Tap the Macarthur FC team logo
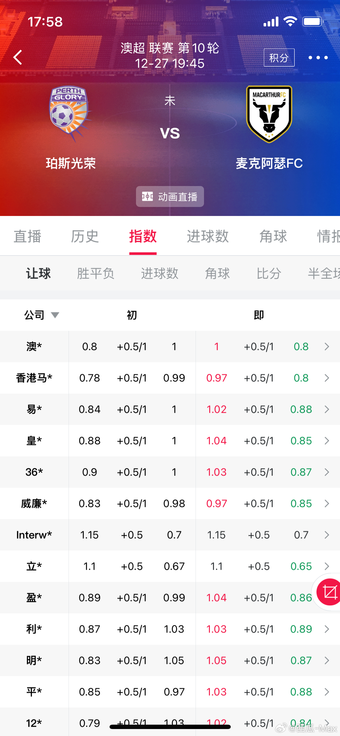 269,114
